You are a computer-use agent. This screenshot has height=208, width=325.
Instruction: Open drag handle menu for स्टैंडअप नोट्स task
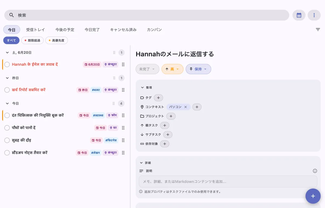point(123,153)
